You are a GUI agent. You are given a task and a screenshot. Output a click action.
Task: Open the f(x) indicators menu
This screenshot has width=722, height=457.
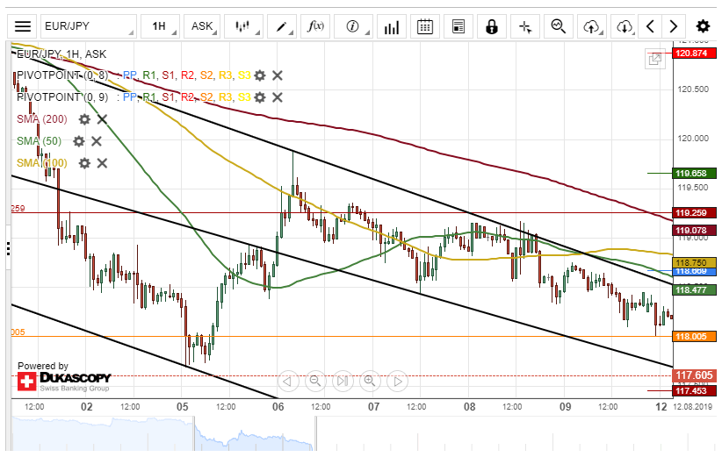pyautogui.click(x=315, y=26)
